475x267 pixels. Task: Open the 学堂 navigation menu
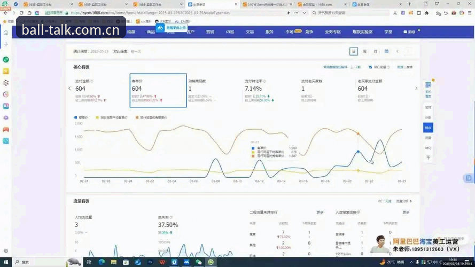[388, 32]
